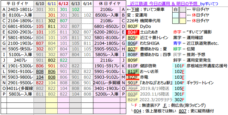228x115 pixels.
Task: Select holiday cell 6801-8502レ in row D
Action: [107, 27]
